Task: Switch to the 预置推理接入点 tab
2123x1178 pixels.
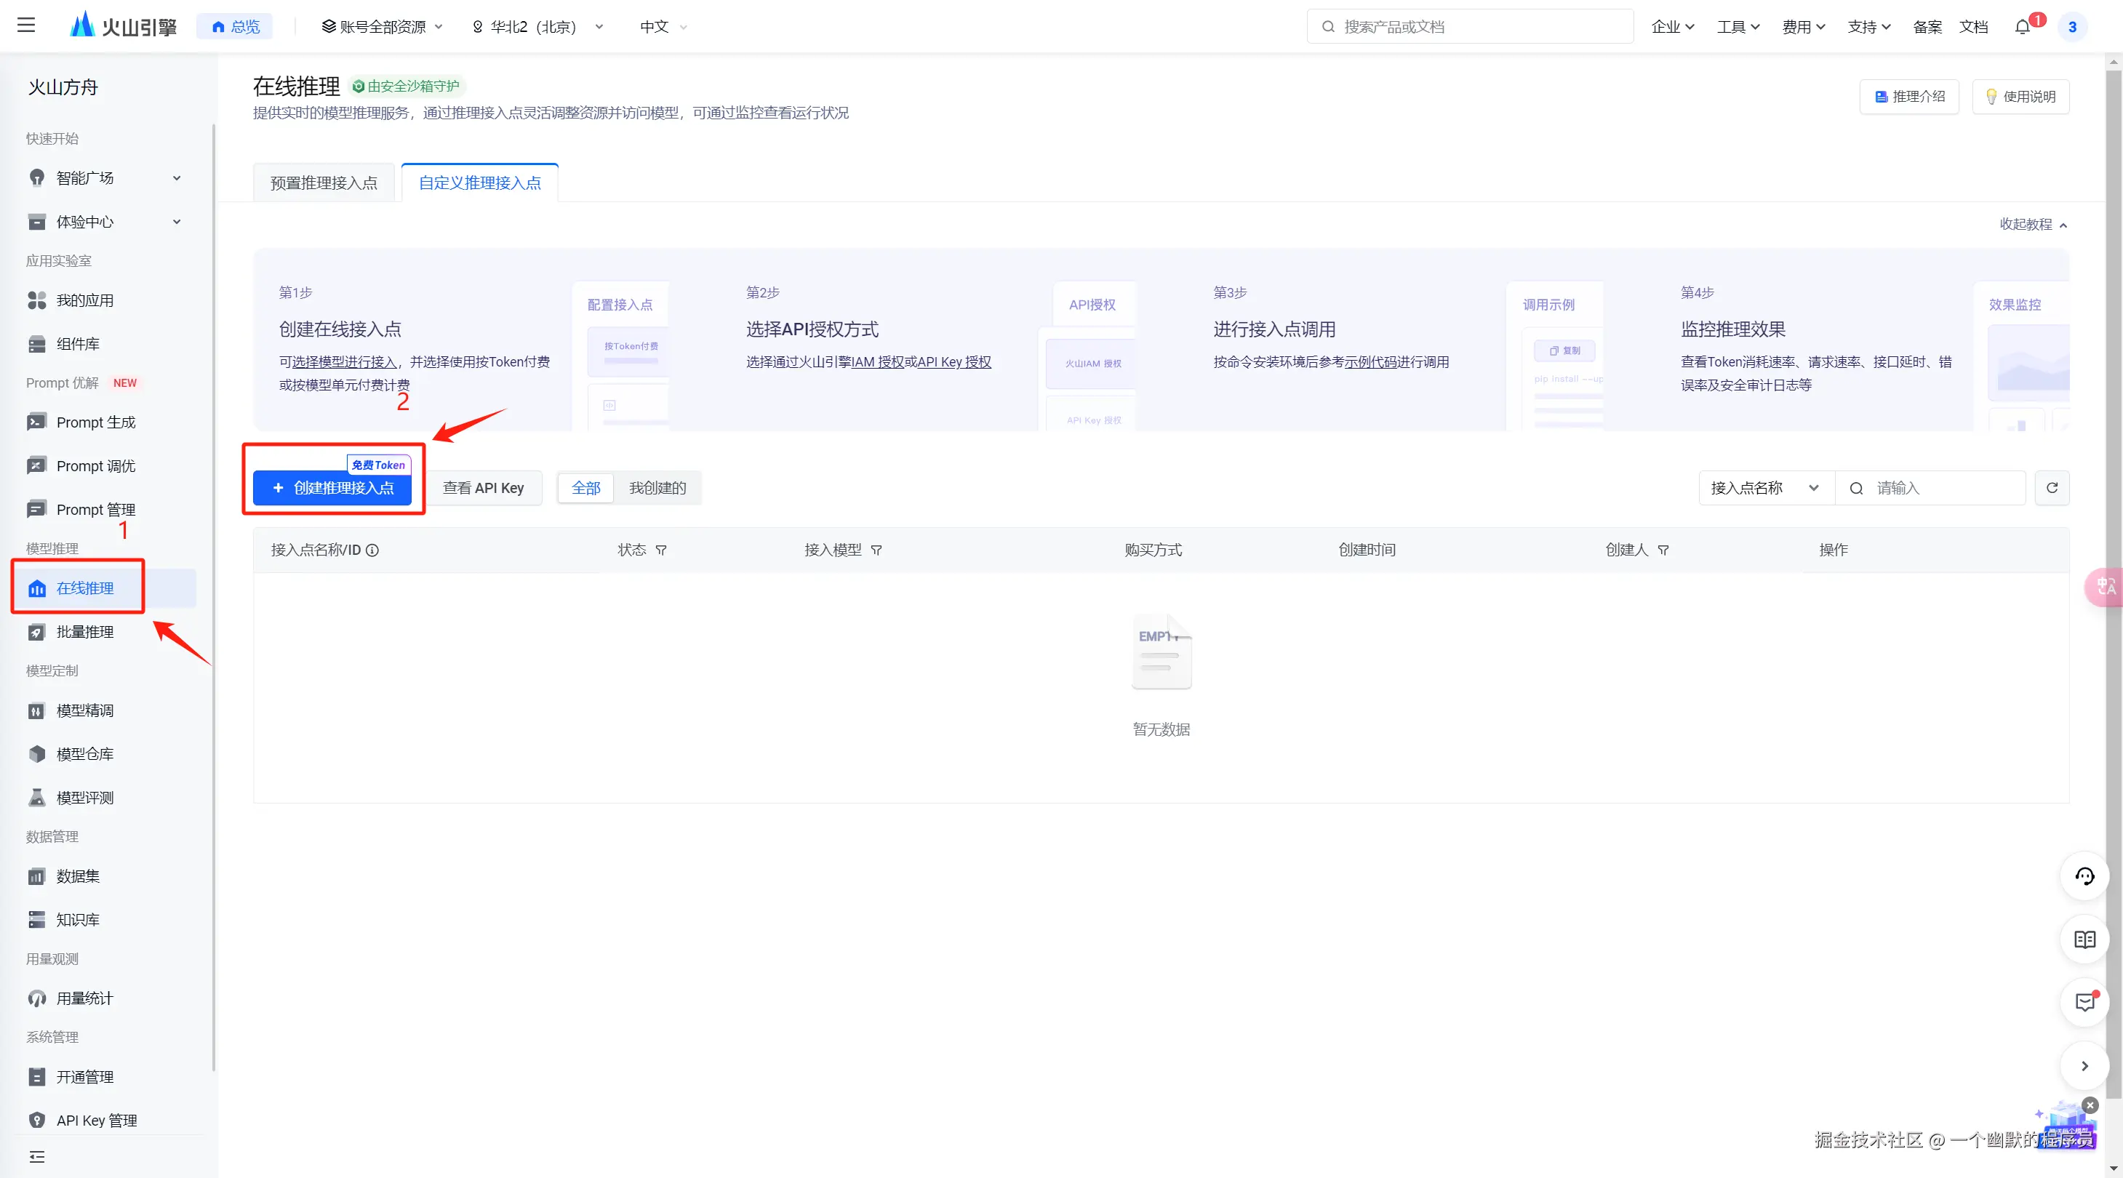Action: pos(324,183)
